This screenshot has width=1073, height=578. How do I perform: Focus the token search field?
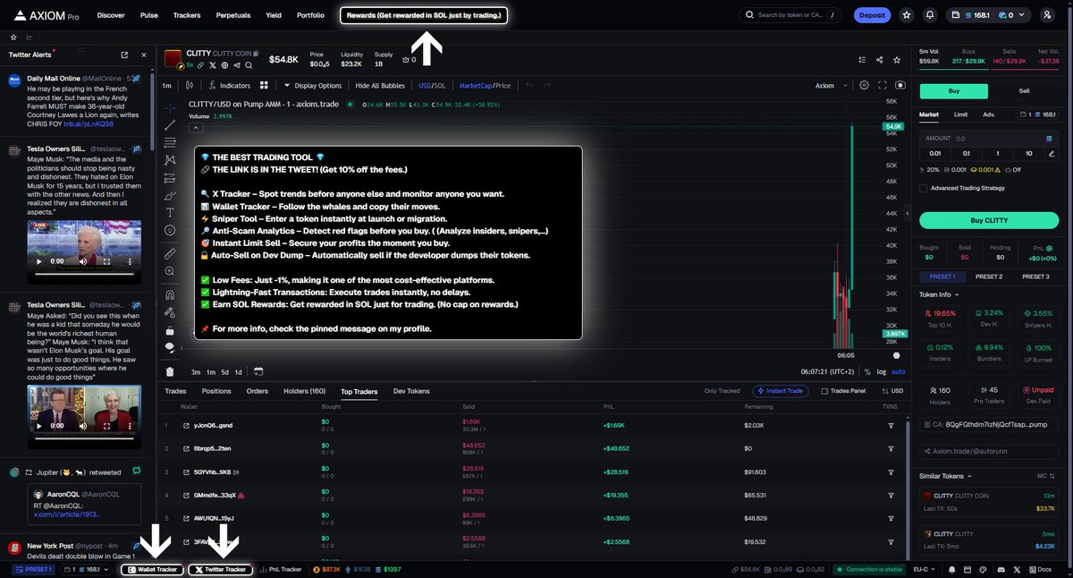click(x=790, y=15)
